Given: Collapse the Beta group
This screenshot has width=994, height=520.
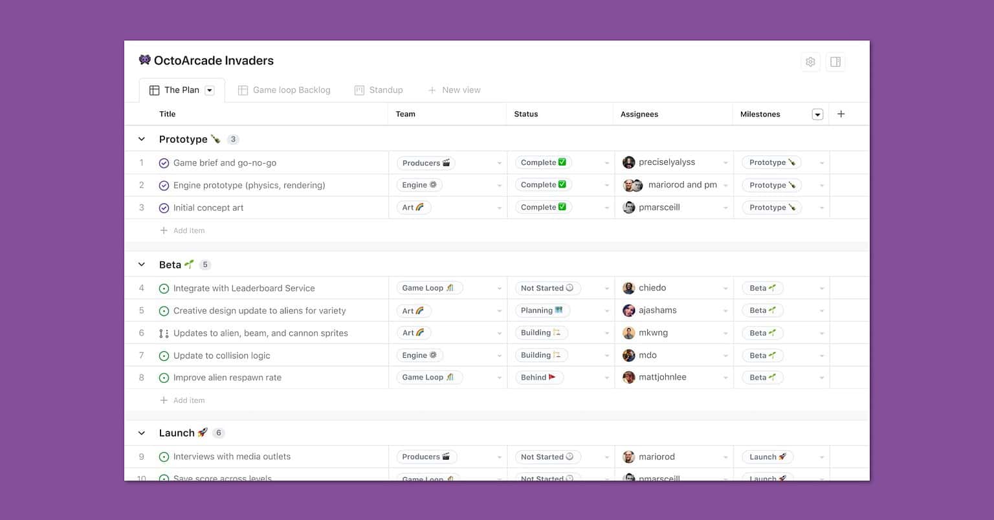Looking at the screenshot, I should click(141, 265).
